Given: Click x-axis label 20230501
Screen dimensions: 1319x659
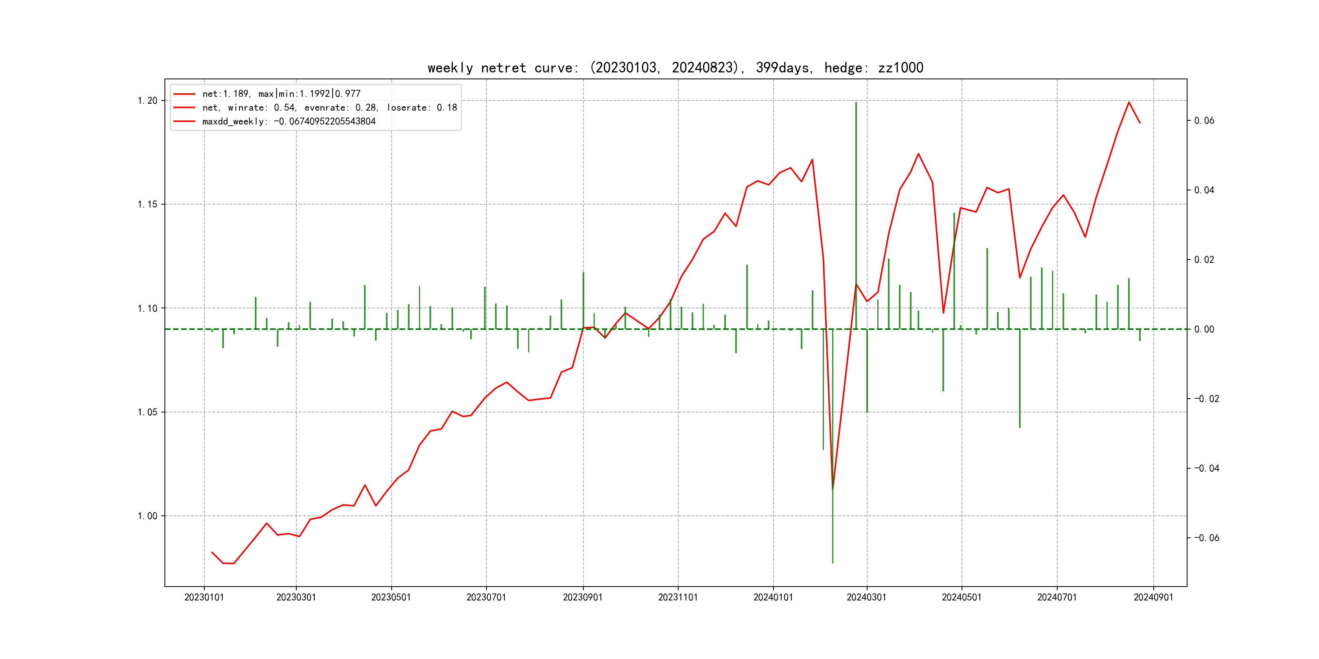Looking at the screenshot, I should coord(391,597).
